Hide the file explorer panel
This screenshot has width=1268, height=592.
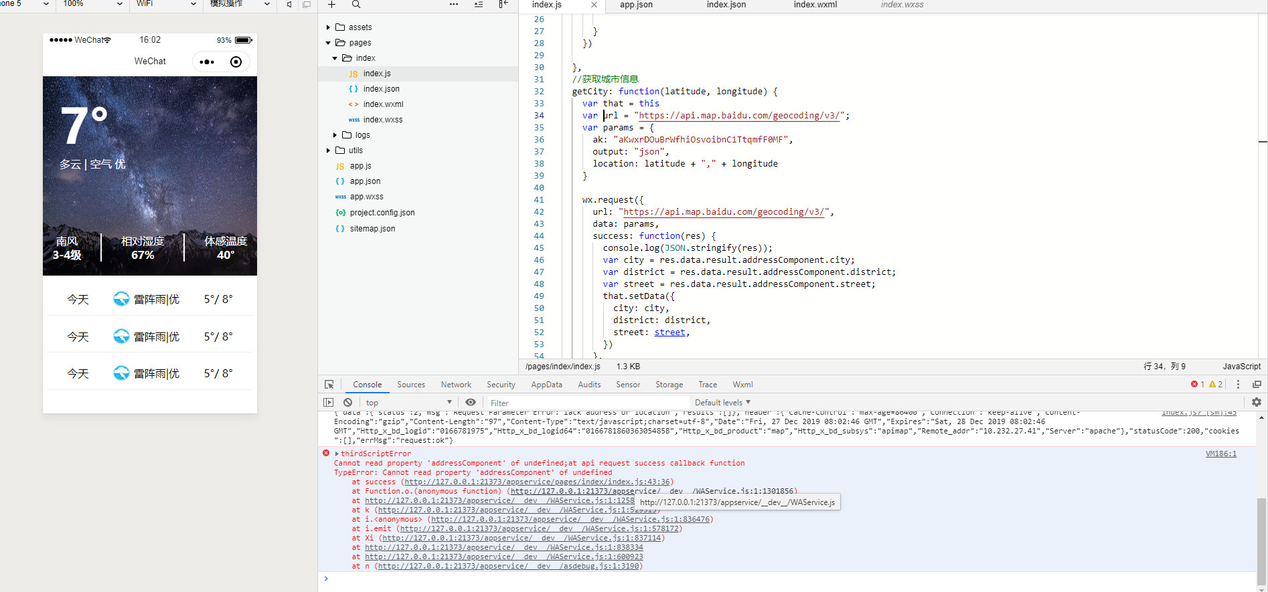coord(503,5)
